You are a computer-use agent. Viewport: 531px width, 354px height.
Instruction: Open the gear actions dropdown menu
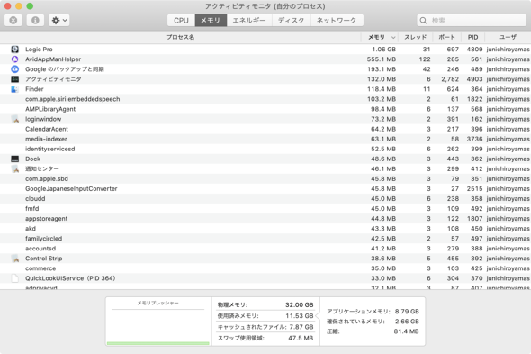[x=58, y=21]
